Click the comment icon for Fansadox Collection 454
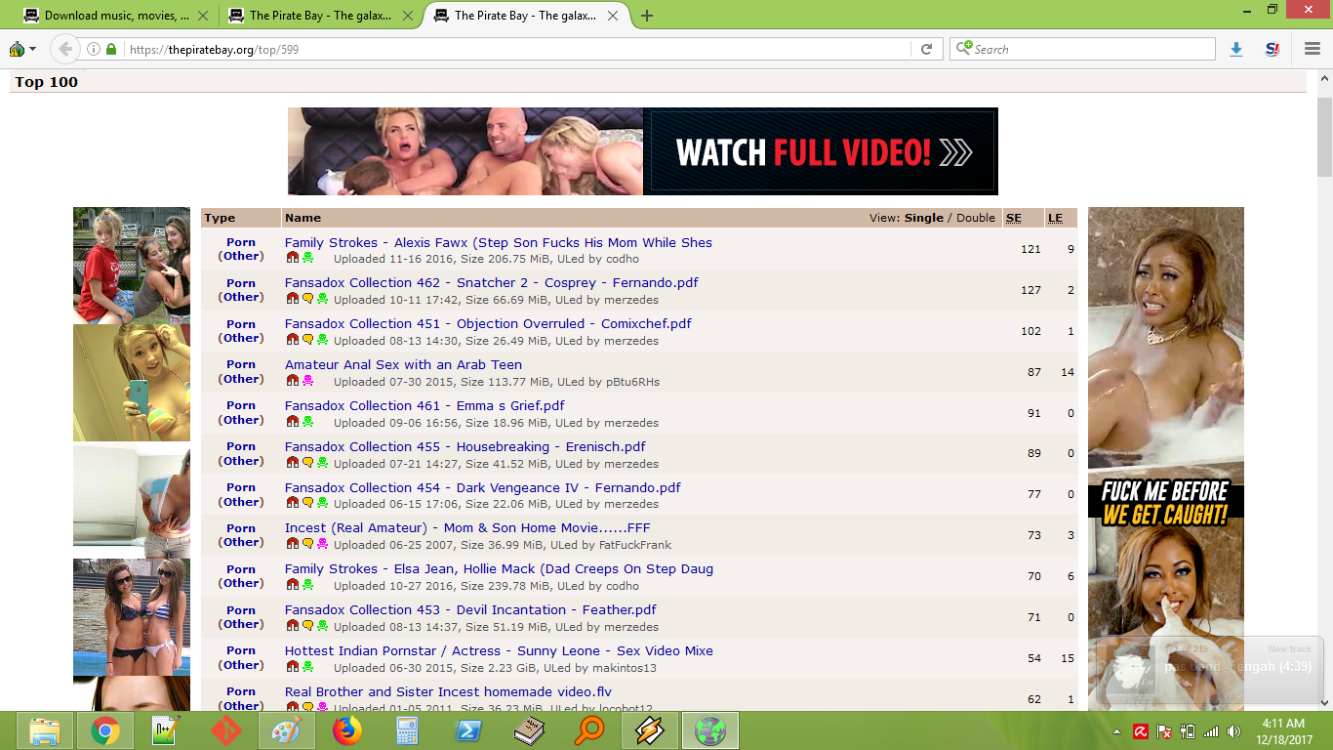Screen dimensions: 1333x750 tap(307, 503)
